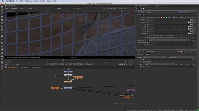The width and height of the screenshot is (199, 111).
Task: Open the Transform nodes toolbar menu
Action: (2, 33)
